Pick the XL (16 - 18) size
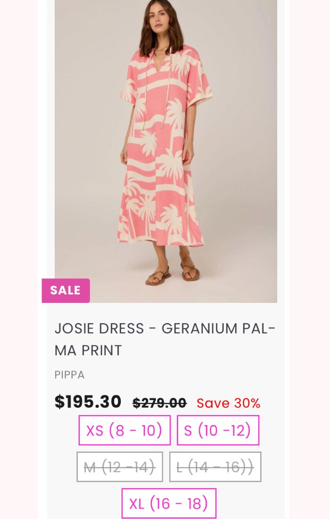Image resolution: width=330 pixels, height=519 pixels. coord(169,503)
